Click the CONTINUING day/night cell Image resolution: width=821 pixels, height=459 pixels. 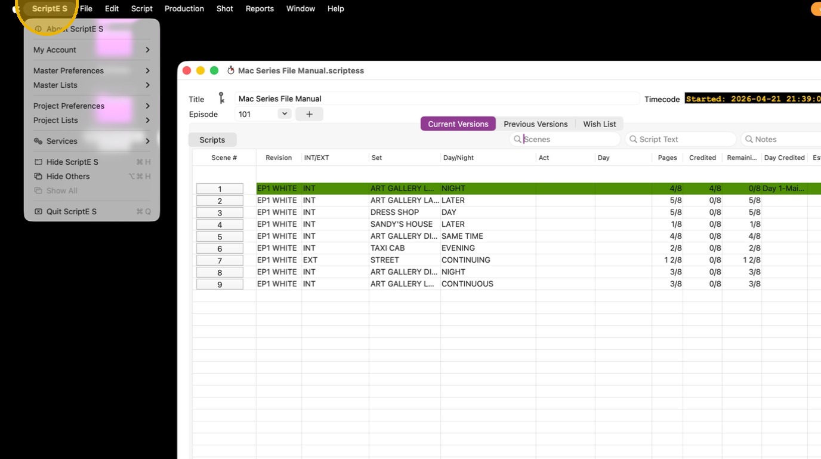click(488, 260)
